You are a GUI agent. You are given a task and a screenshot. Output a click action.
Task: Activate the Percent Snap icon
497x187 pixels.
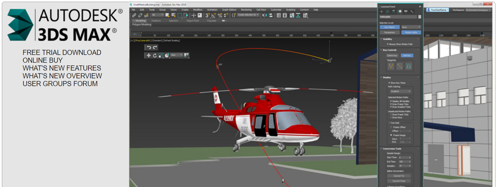(220, 15)
